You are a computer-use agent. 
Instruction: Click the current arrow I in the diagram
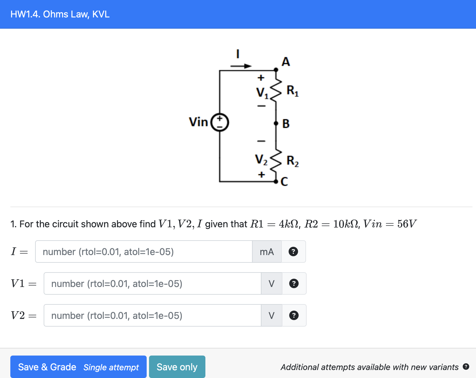click(241, 66)
